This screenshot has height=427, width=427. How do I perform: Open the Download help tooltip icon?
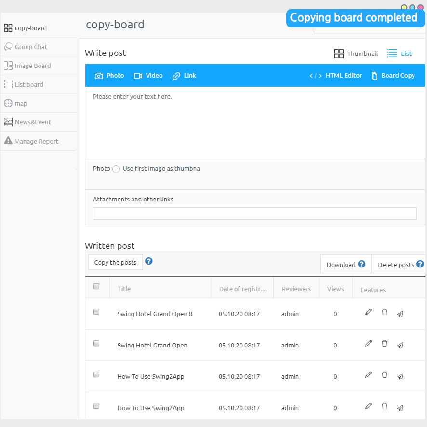click(x=361, y=264)
